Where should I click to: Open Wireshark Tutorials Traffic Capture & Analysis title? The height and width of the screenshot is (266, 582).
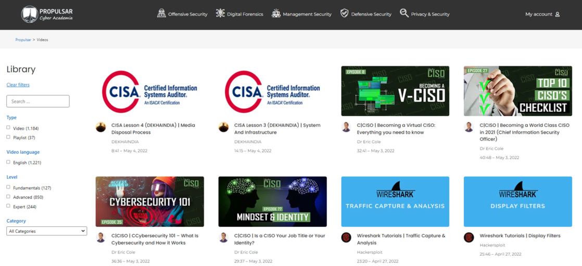tap(401, 239)
